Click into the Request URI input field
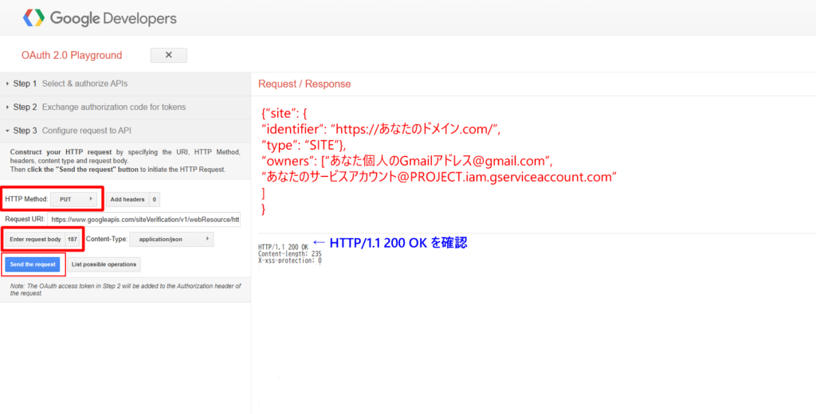 point(144,220)
